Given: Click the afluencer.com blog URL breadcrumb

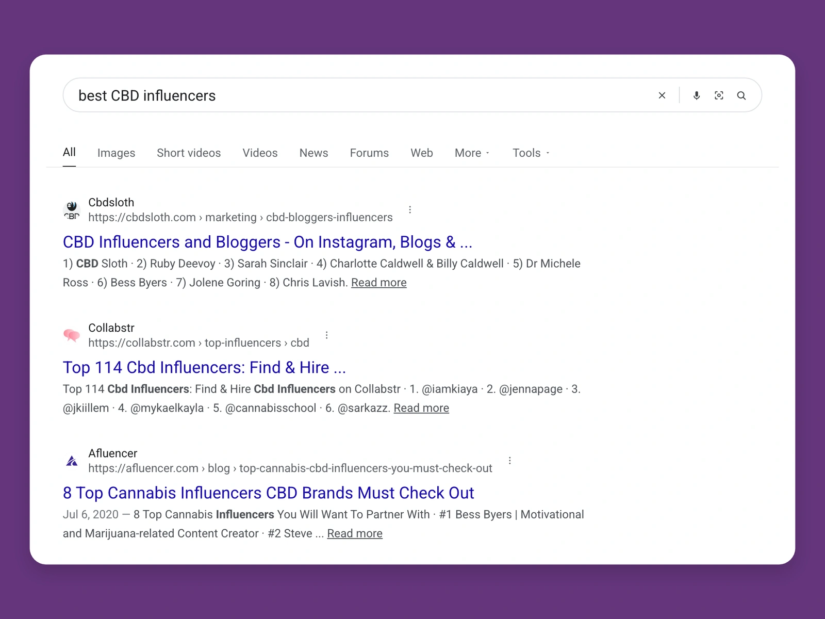Looking at the screenshot, I should (290, 468).
